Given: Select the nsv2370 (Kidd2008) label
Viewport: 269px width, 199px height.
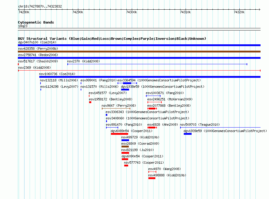Looking at the screenshot, I should coord(83,61).
